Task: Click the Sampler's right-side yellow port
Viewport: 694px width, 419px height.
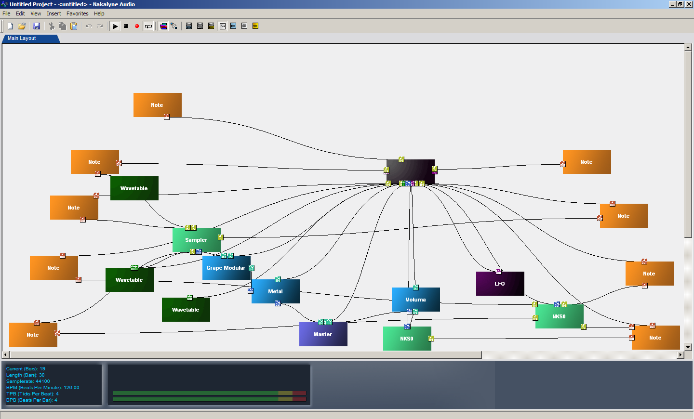Action: [220, 237]
